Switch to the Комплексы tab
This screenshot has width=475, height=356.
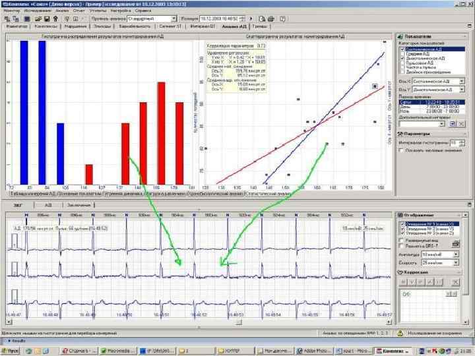pos(46,26)
